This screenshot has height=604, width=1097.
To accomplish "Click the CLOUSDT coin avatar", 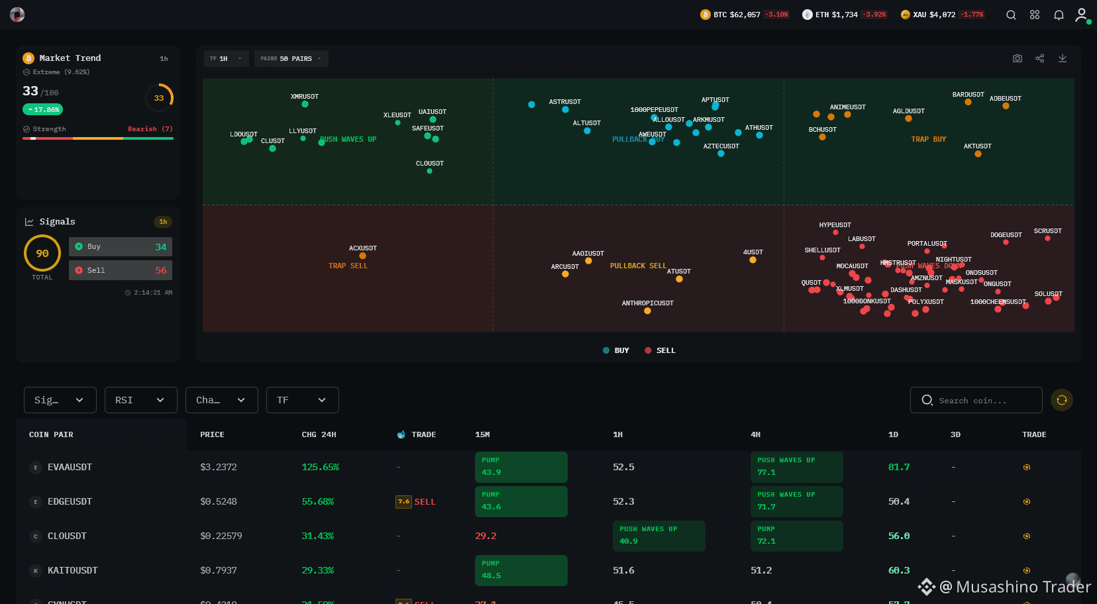I will click(36, 536).
